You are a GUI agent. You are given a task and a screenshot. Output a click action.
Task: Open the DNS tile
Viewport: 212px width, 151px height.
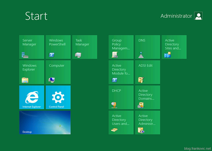[x=148, y=47]
